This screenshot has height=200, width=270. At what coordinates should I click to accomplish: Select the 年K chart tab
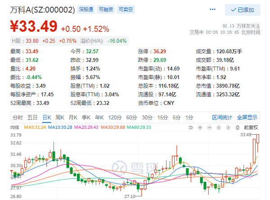coord(99,118)
